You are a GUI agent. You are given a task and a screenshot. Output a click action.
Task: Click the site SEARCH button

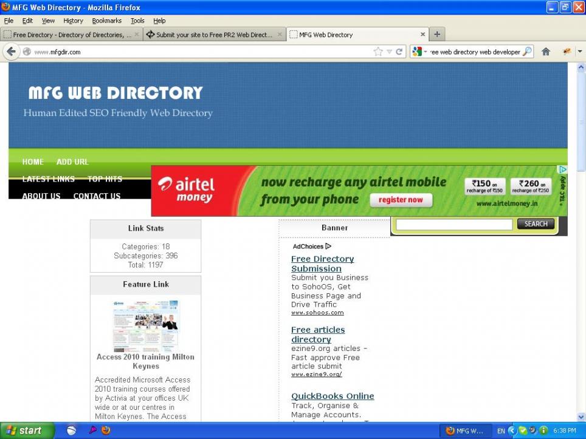click(536, 223)
